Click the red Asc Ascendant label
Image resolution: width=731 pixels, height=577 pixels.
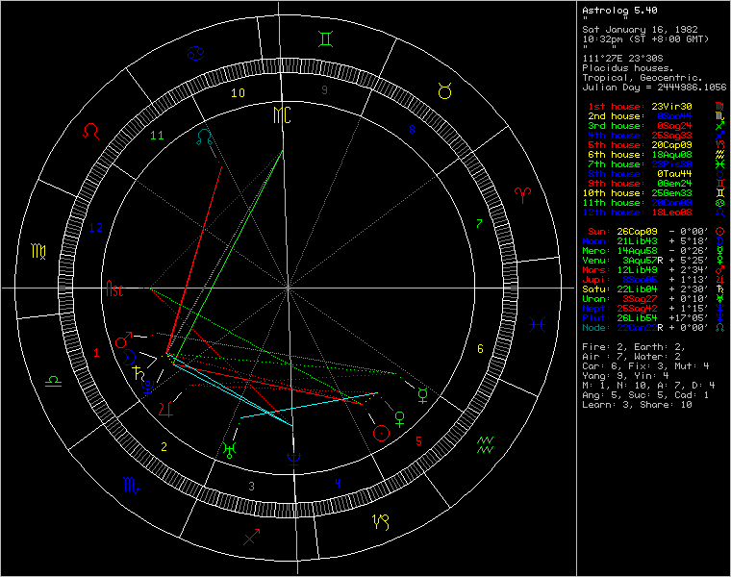point(114,288)
